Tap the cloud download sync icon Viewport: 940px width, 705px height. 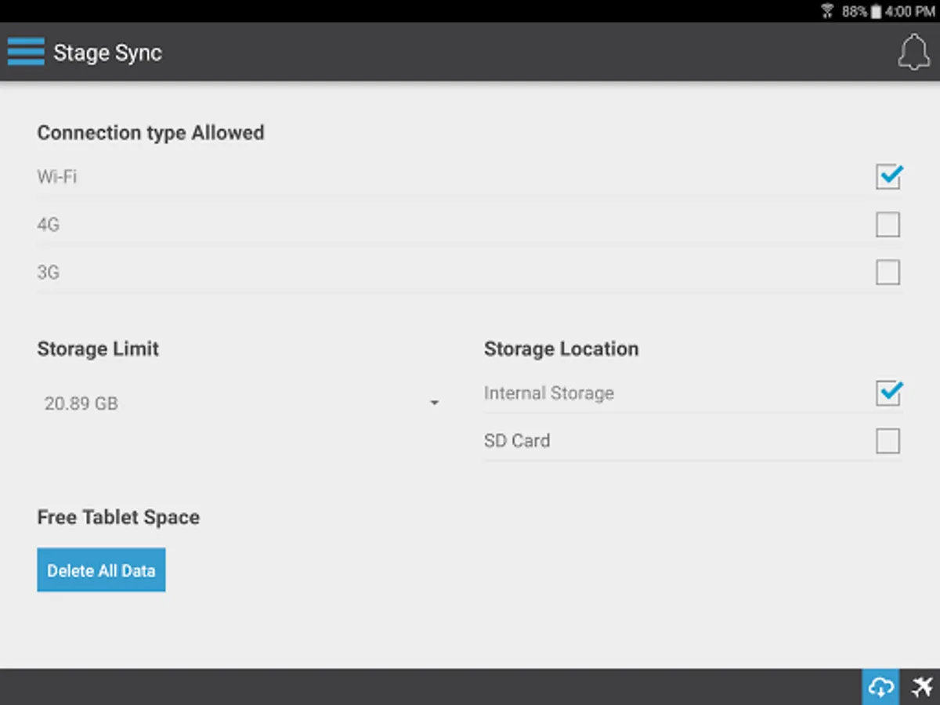point(881,687)
